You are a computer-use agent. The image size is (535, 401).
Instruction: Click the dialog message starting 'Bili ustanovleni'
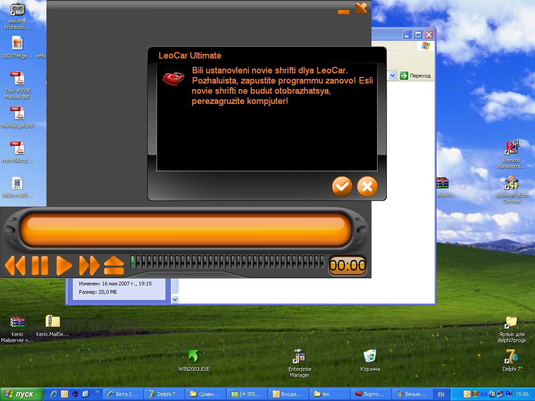pyautogui.click(x=282, y=85)
